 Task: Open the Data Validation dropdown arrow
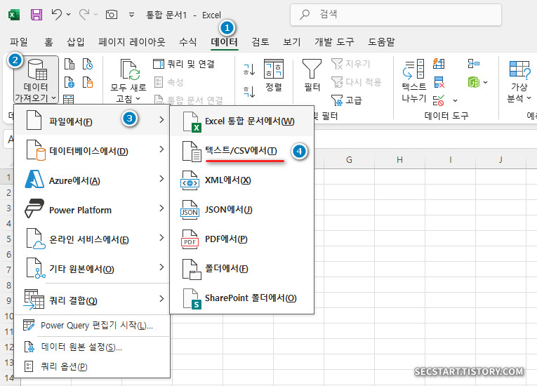click(455, 100)
